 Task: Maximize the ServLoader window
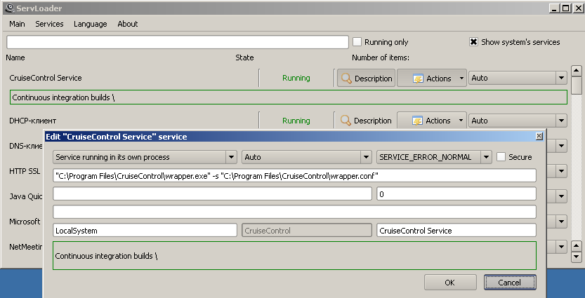coord(565,8)
